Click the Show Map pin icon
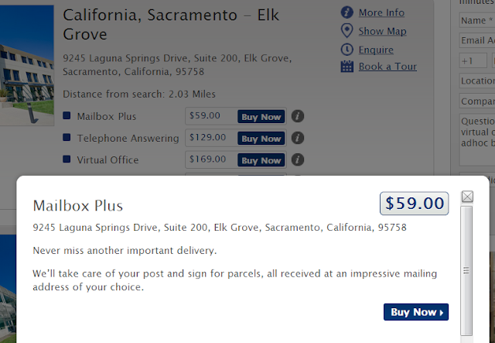This screenshot has height=343, width=495. 346,31
